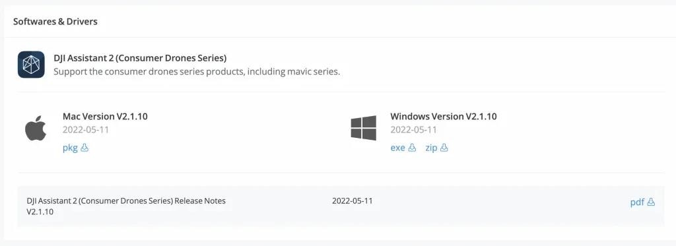Click the download icon next to exe

412,148
